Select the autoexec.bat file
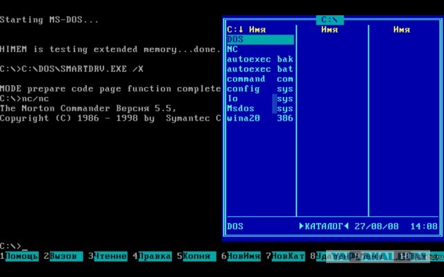This screenshot has height=277, width=444. 260,69
